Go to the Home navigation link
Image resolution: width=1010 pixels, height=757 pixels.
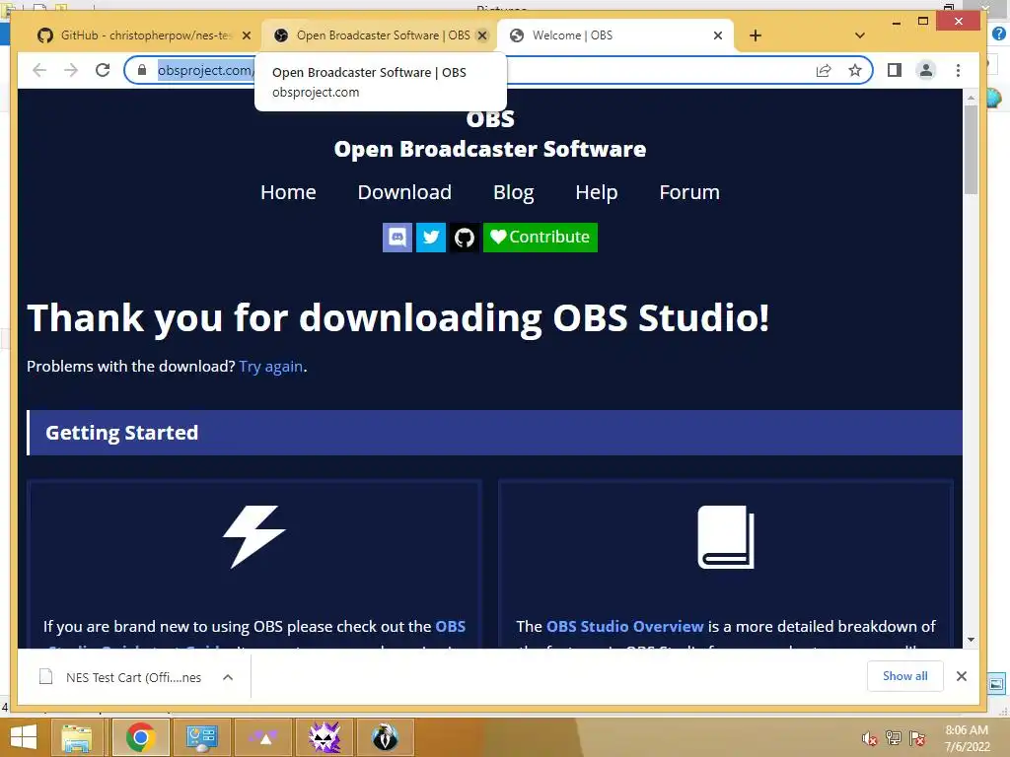[288, 192]
